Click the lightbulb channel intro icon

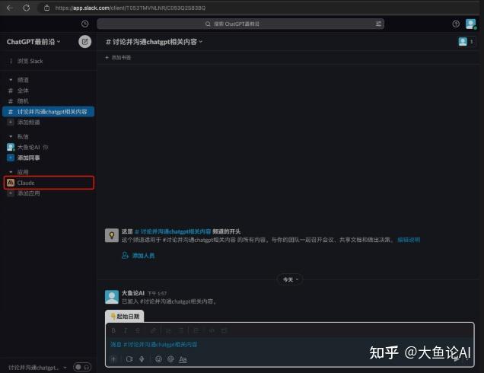[112, 235]
